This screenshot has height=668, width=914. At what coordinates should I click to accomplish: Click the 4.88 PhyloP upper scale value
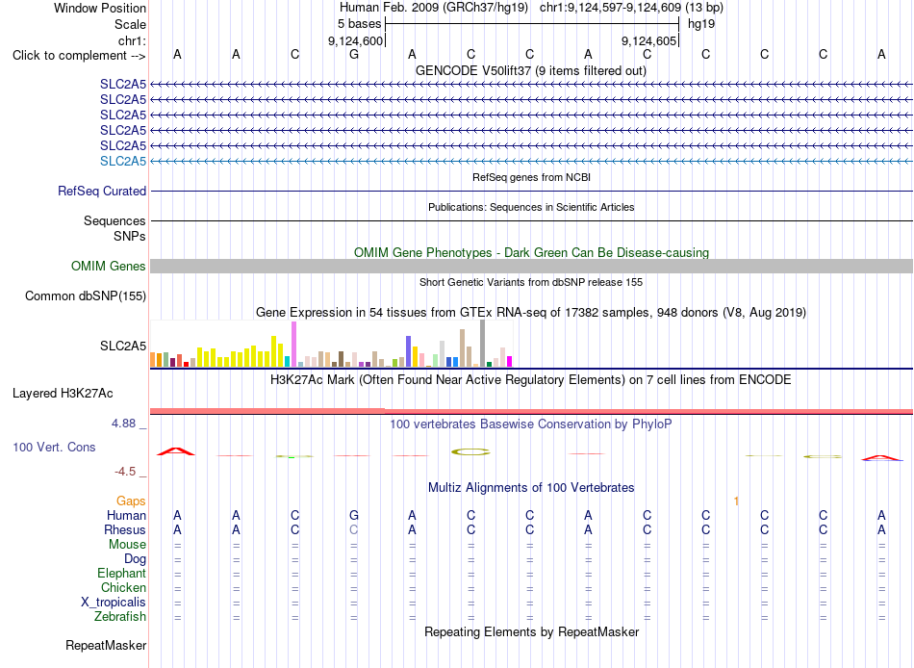point(123,424)
